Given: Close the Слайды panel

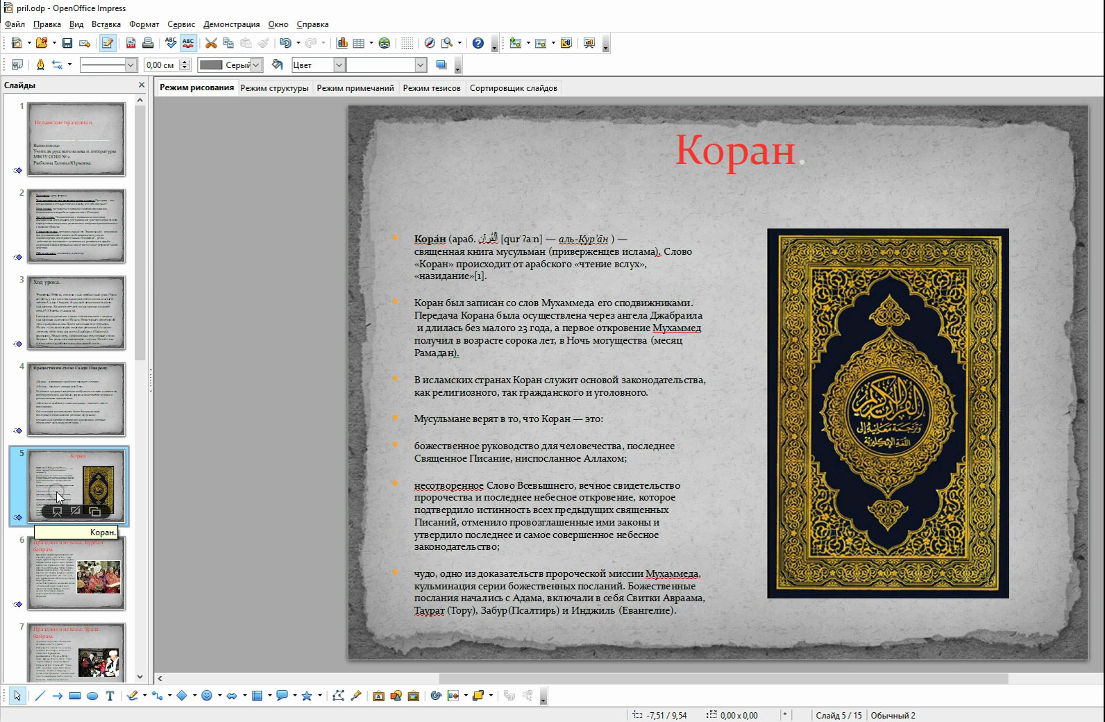Looking at the screenshot, I should [142, 85].
